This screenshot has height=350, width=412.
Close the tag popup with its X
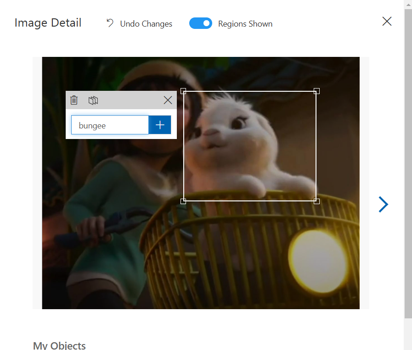pos(168,100)
